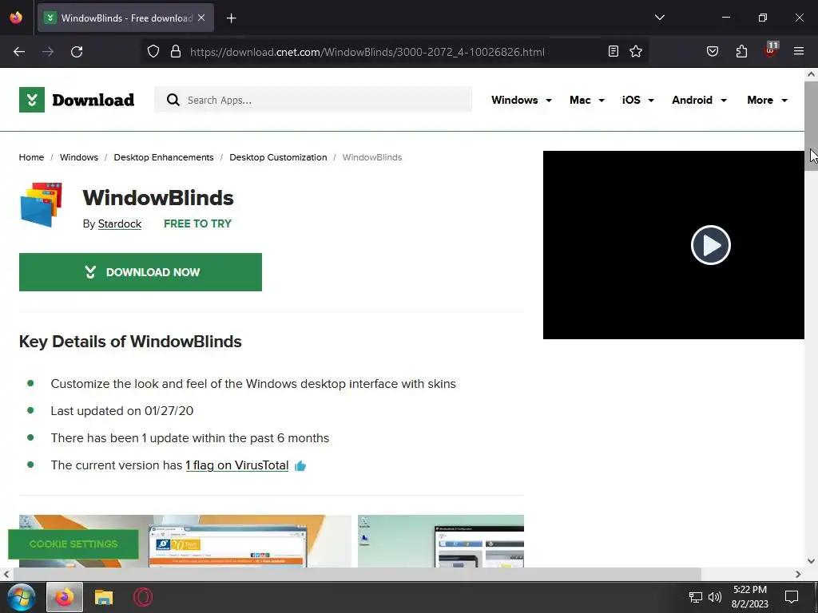818x613 pixels.
Task: Open the 1 flag on VirusTotal link
Action: pos(236,465)
